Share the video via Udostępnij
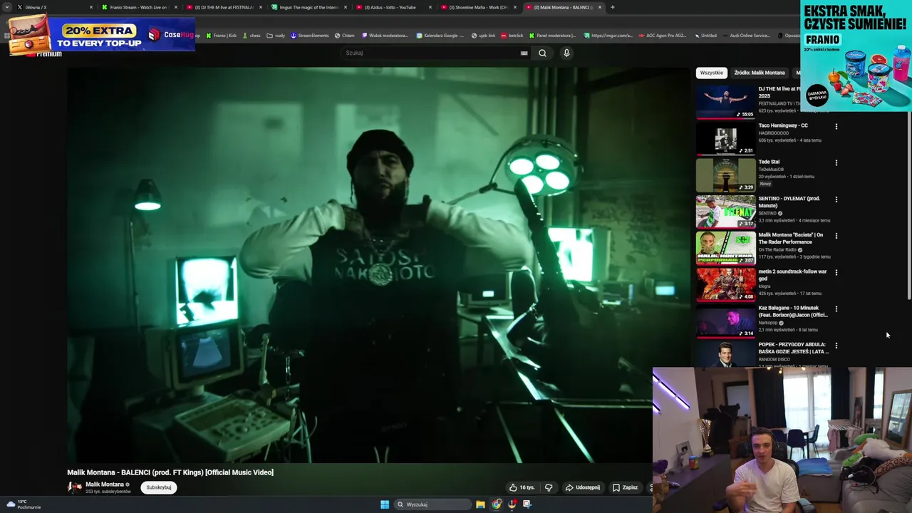The width and height of the screenshot is (912, 513). click(583, 487)
